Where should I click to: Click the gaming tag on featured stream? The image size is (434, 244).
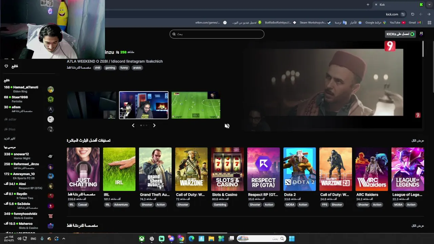pyautogui.click(x=110, y=68)
